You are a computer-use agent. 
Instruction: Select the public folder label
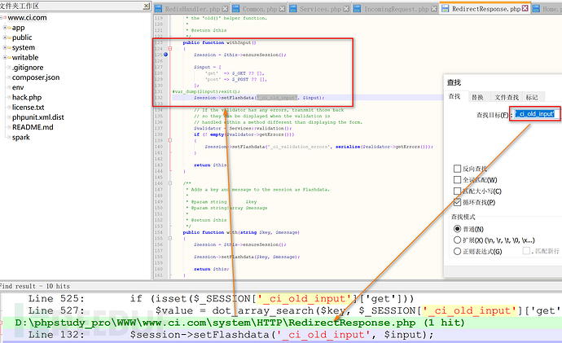(x=22, y=37)
